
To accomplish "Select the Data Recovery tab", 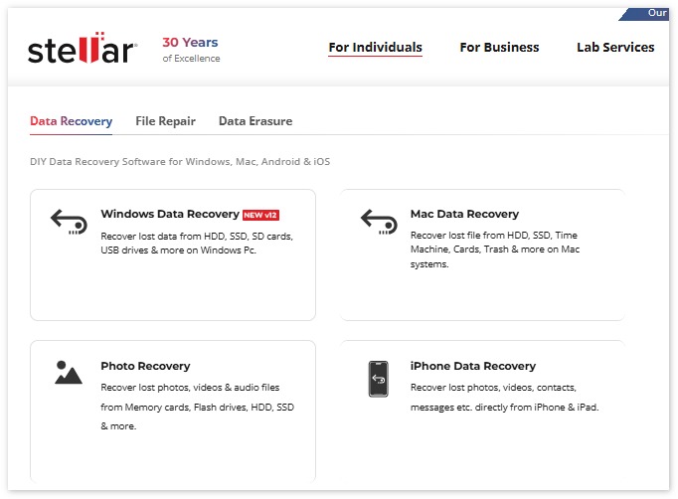I will (71, 121).
